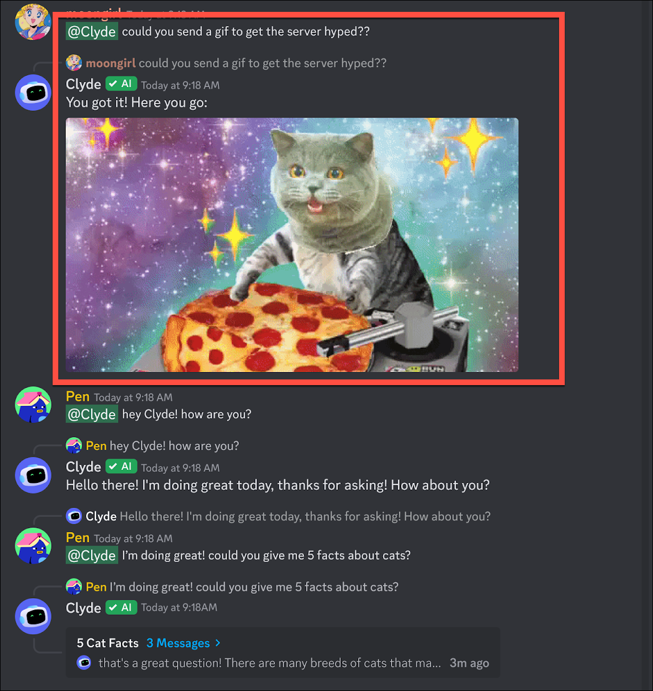Screen dimensions: 653x691
Task: Click Pen's avatar beside 'how are you?'
Action: [x=33, y=405]
